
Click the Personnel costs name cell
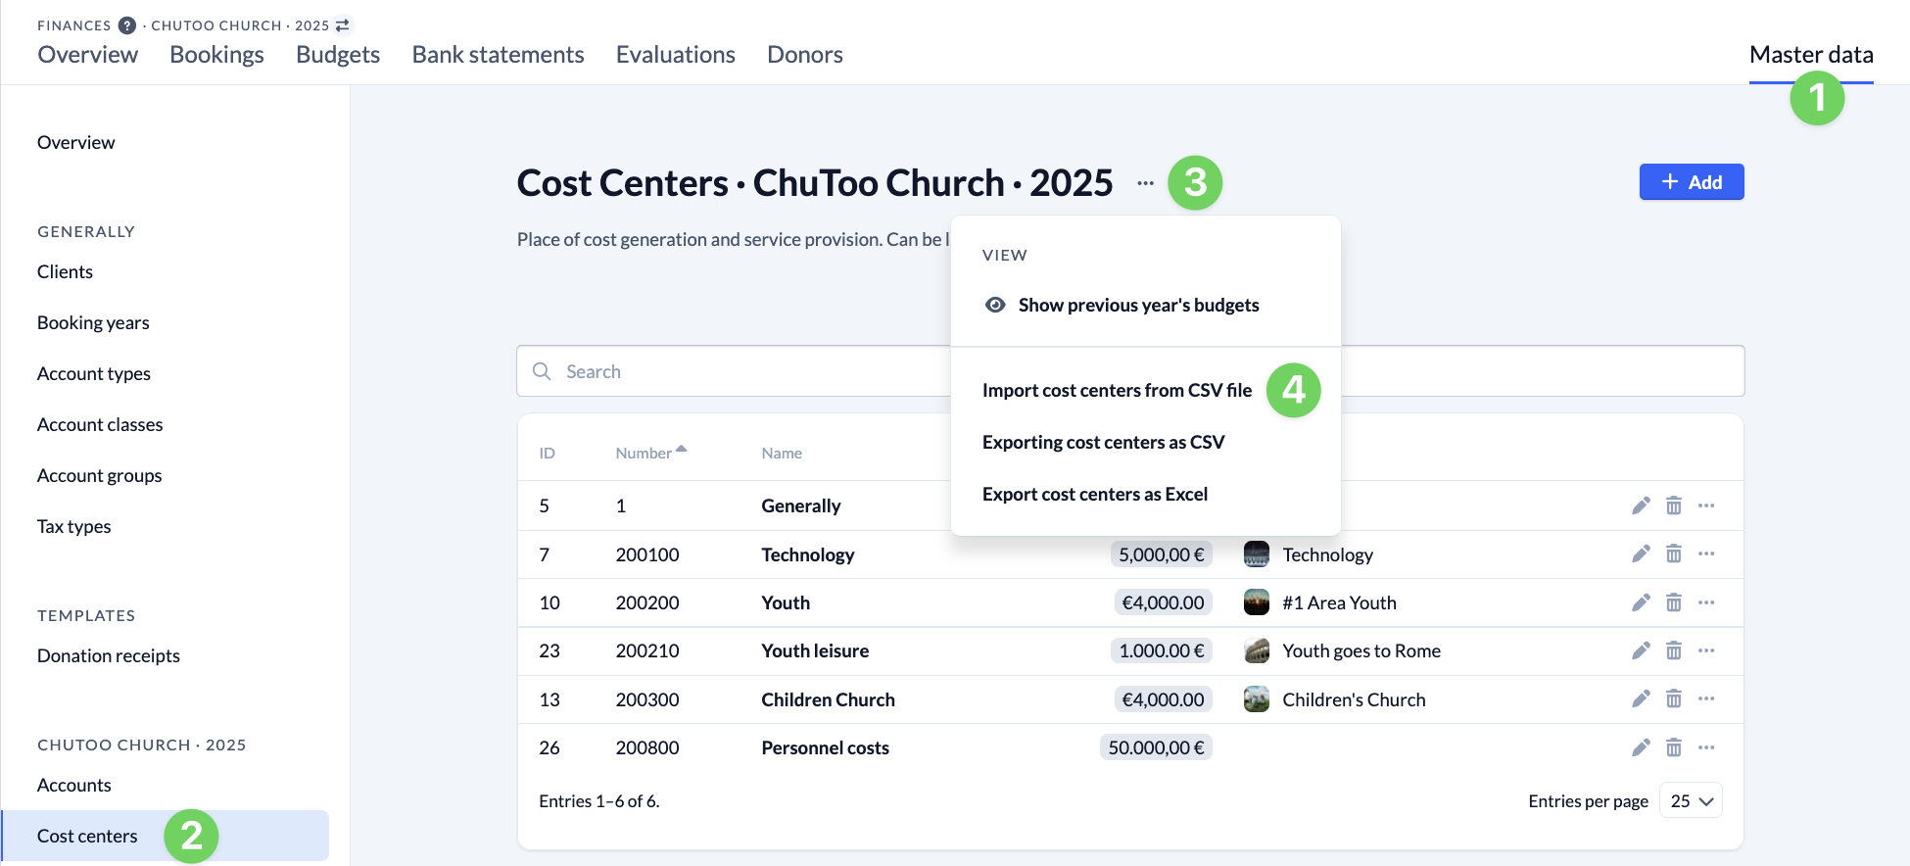pos(826,747)
